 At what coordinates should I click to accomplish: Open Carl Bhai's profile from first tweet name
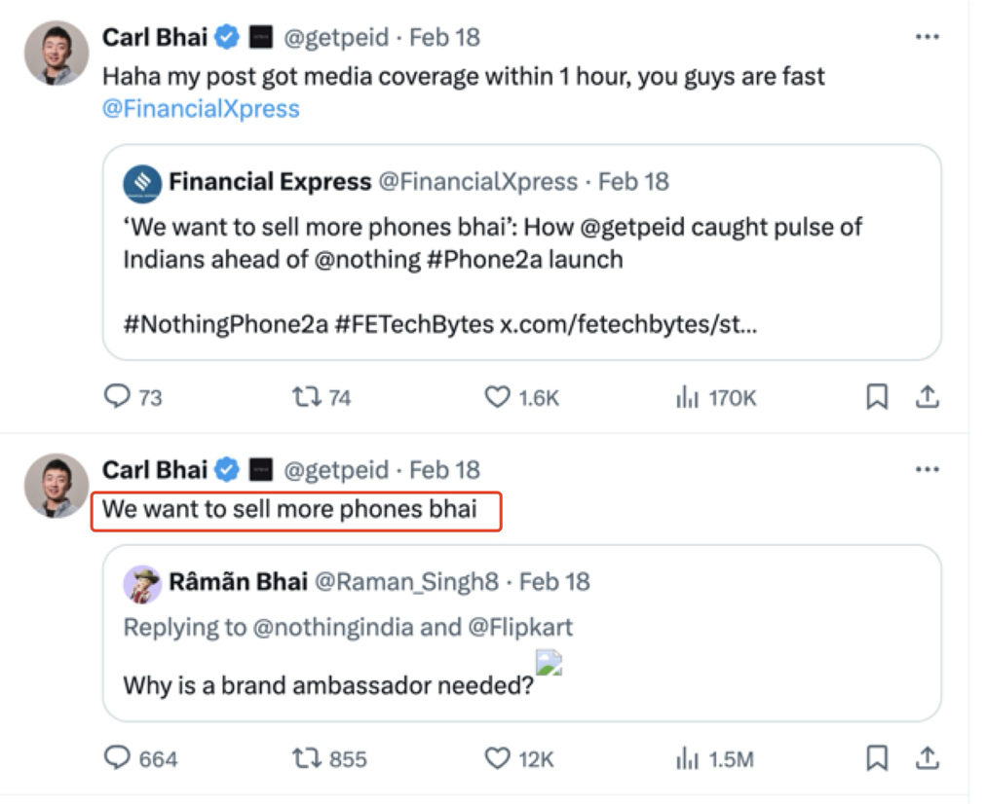(154, 37)
